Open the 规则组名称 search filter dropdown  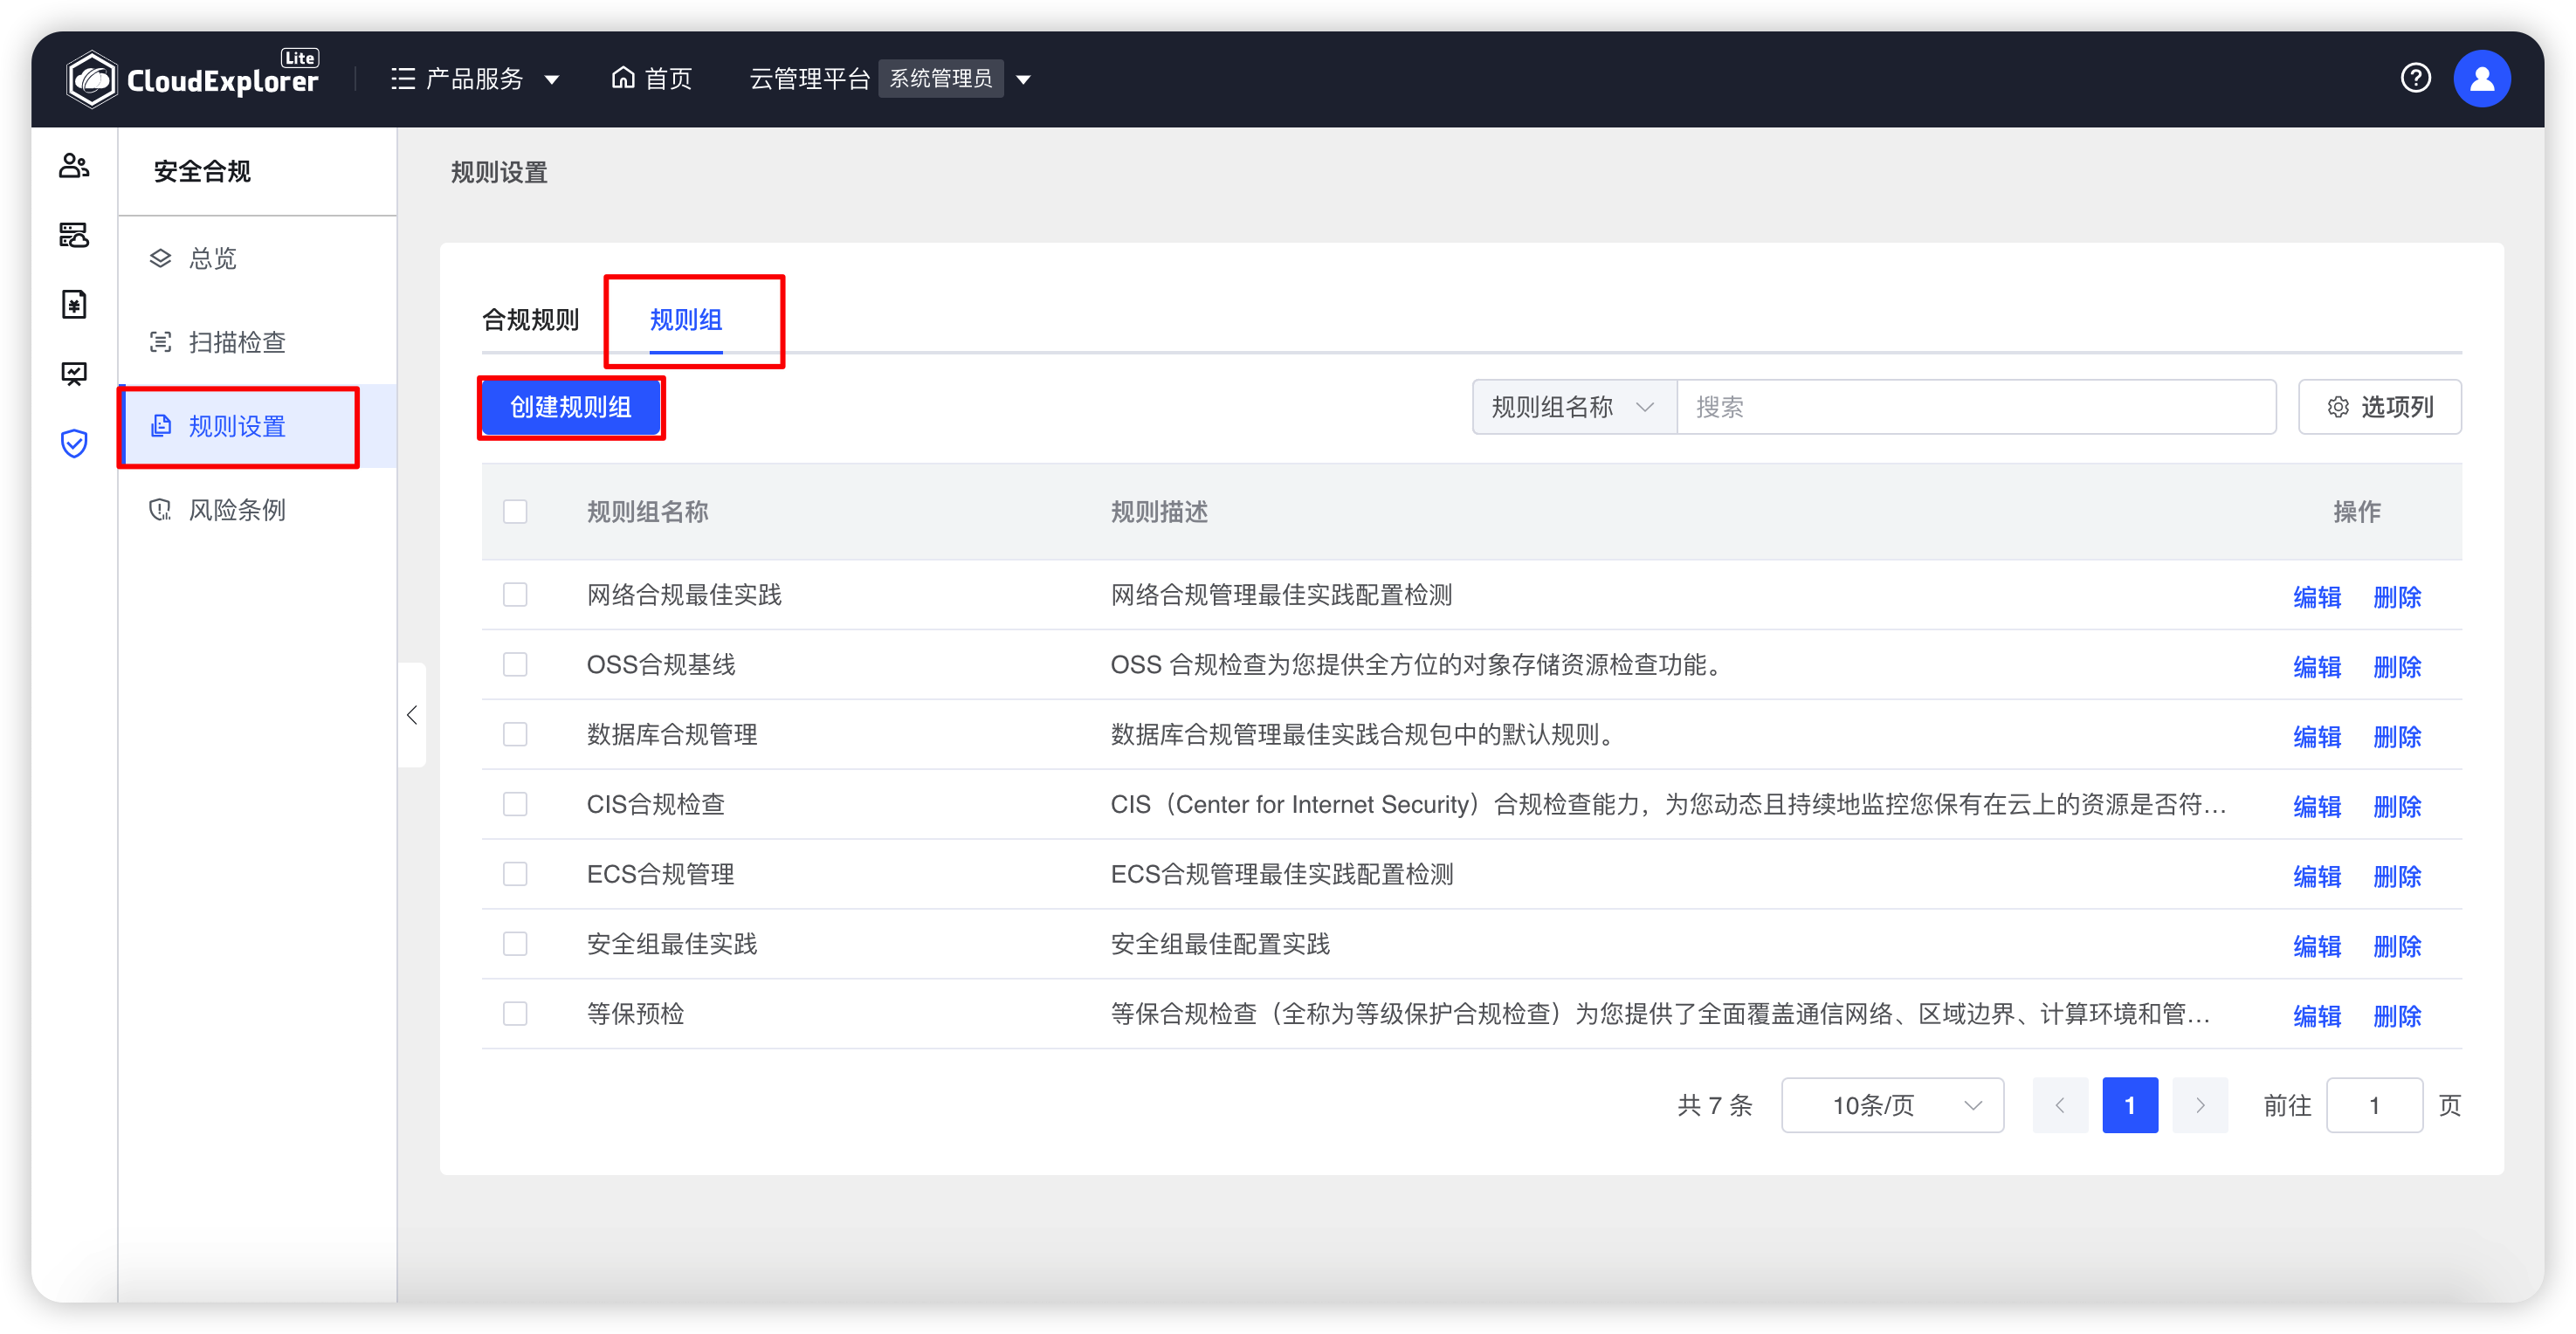click(1574, 407)
